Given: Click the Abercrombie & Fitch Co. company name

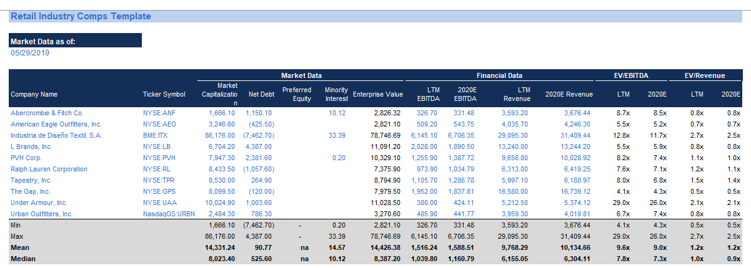Looking at the screenshot, I should pyautogui.click(x=47, y=113).
